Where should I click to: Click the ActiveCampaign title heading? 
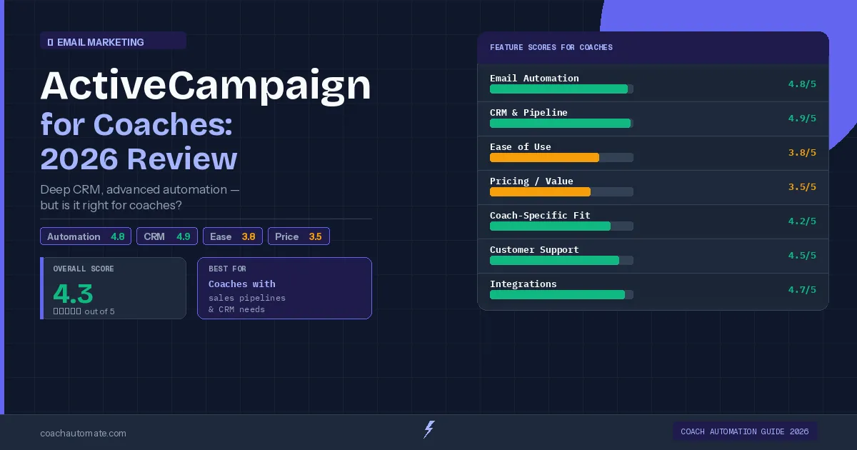(206, 85)
